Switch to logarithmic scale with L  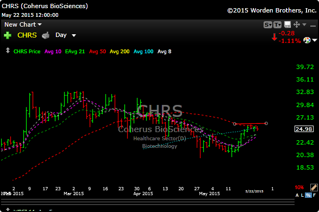[302, 195]
